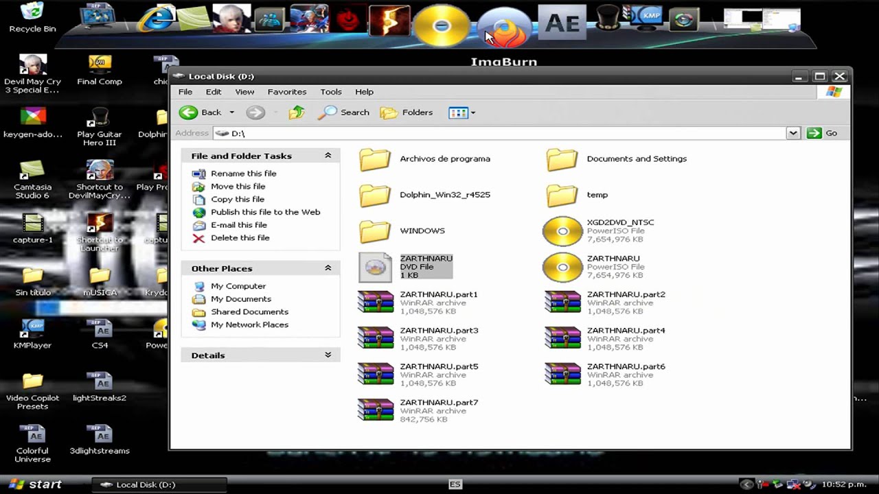The image size is (879, 494).
Task: Click the Local Disk (D:) taskbar button
Action: (x=159, y=484)
